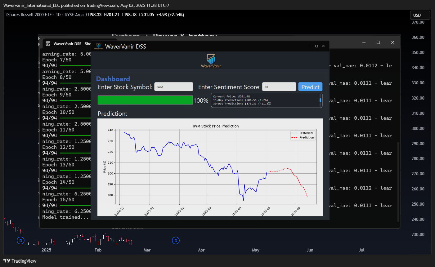Image resolution: width=435 pixels, height=267 pixels.
Task: Click the +4.98 (+2.54%) change value
Action: pos(170,15)
